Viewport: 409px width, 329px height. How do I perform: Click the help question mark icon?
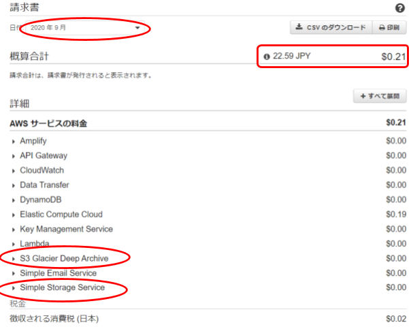coord(400,8)
